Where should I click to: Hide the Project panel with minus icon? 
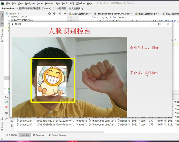pos(65,14)
